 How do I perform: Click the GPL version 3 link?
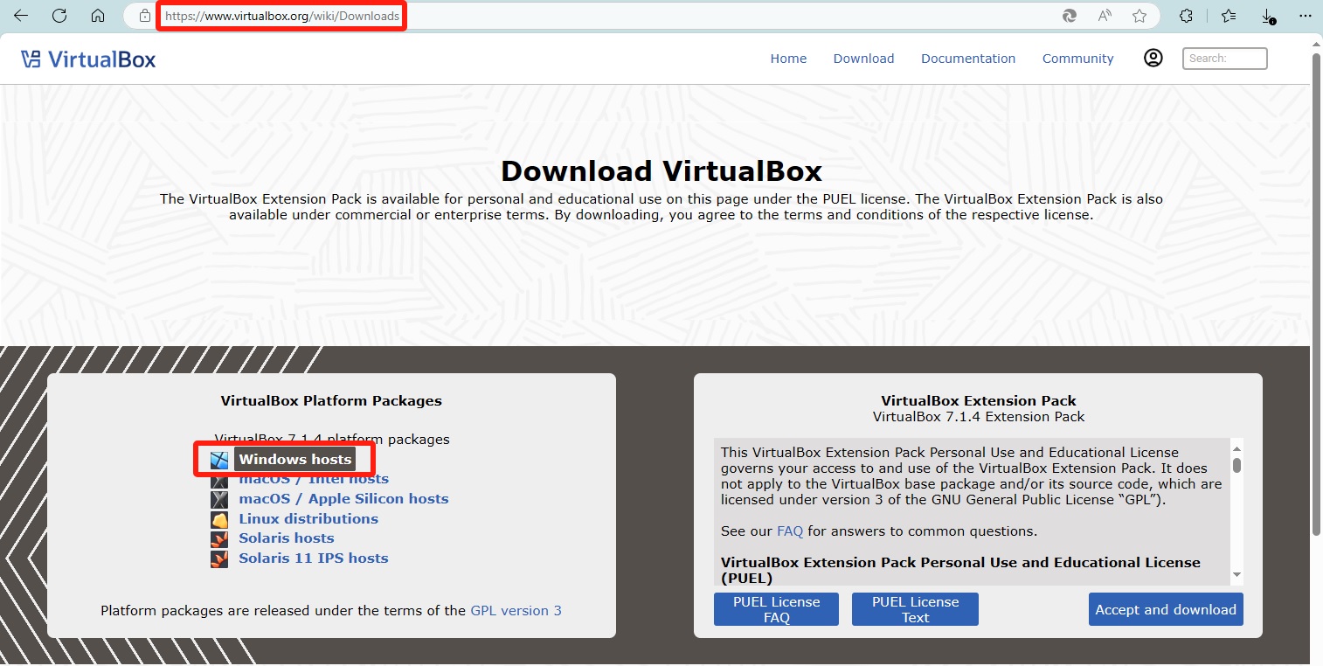pyautogui.click(x=516, y=611)
